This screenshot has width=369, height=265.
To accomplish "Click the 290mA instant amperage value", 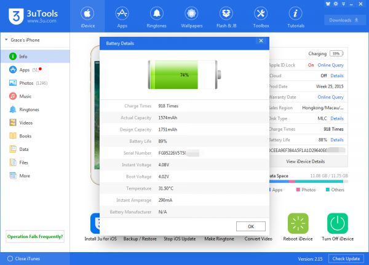I will pyautogui.click(x=165, y=200).
